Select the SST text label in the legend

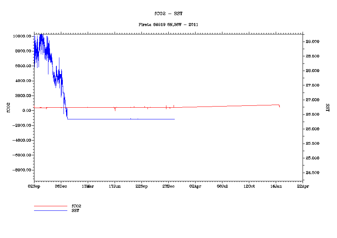(75, 210)
